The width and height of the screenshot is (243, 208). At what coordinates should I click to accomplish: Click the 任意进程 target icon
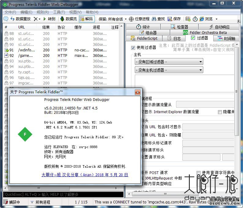click(131, 19)
